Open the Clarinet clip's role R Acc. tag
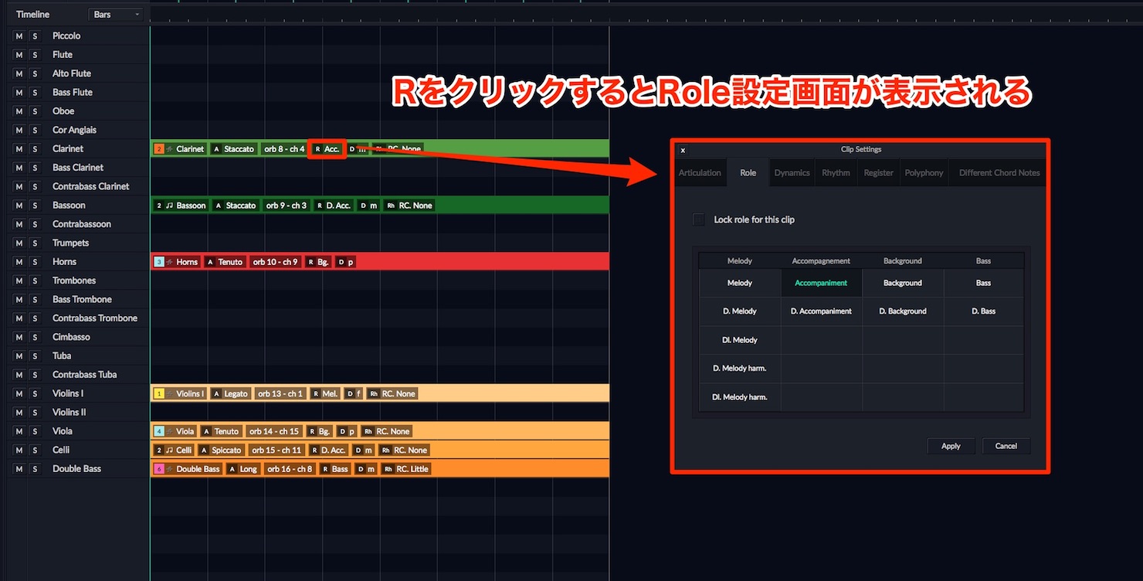This screenshot has width=1143, height=581. tap(327, 149)
